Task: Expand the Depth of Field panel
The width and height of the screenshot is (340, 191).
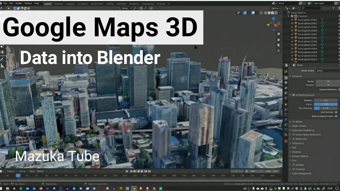Action: point(290,126)
